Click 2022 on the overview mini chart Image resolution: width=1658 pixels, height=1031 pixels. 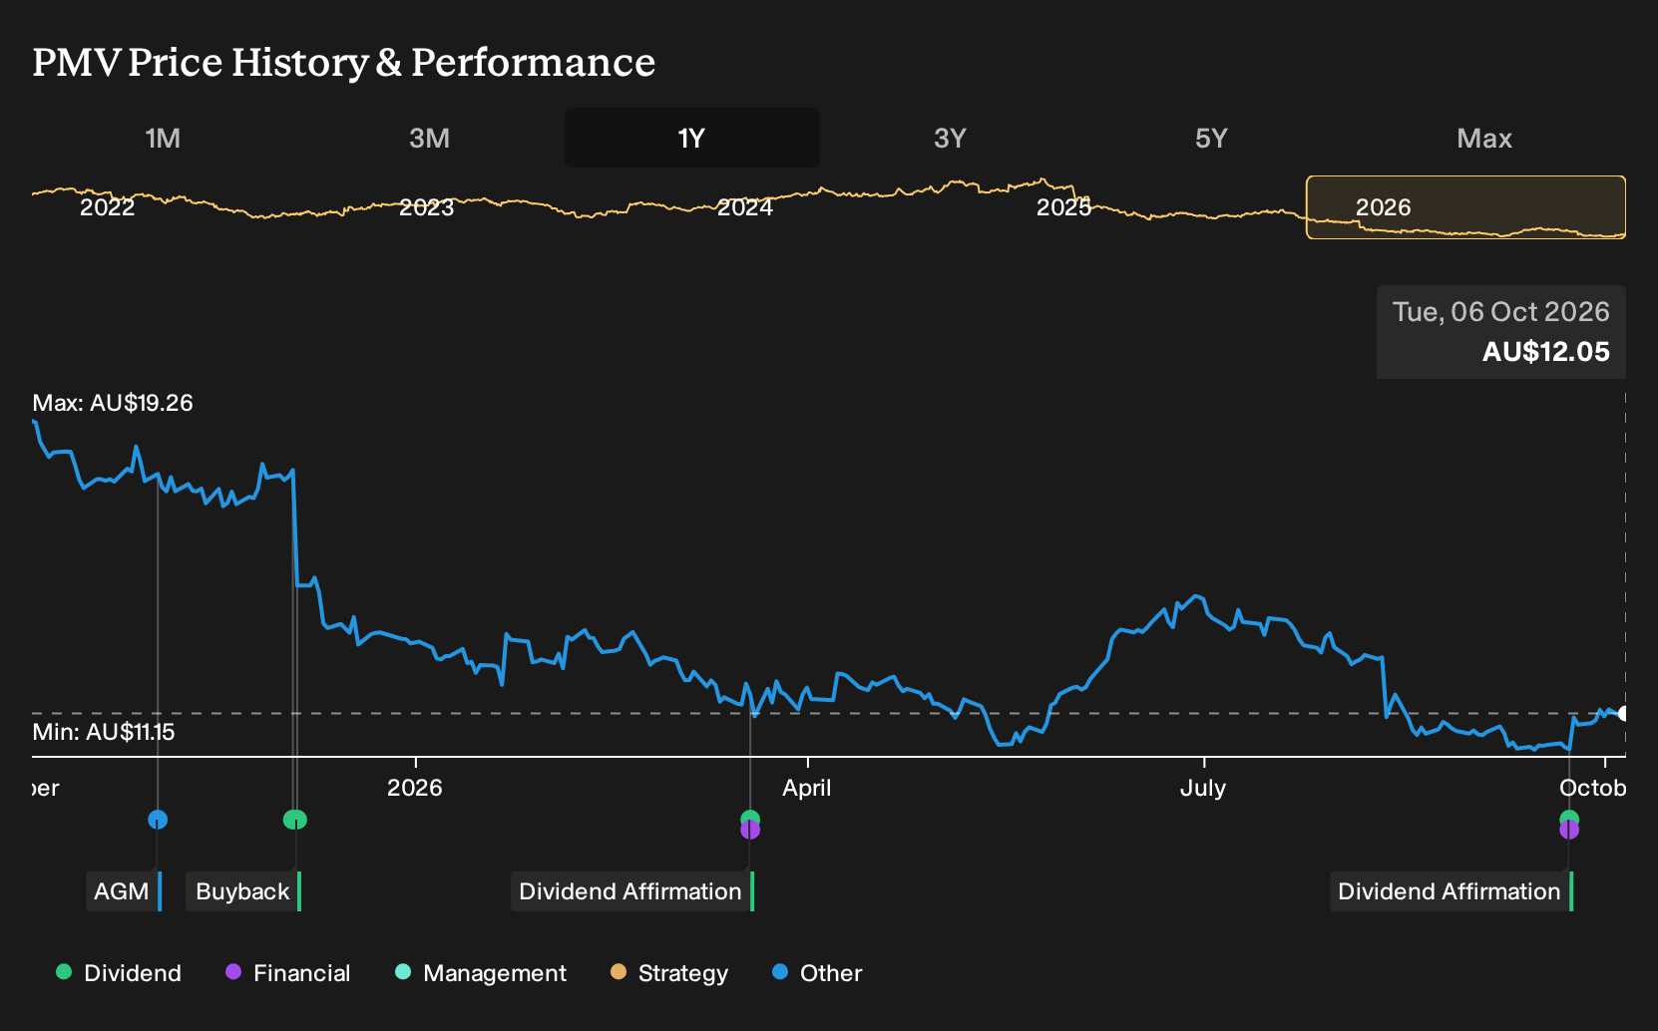click(x=108, y=207)
